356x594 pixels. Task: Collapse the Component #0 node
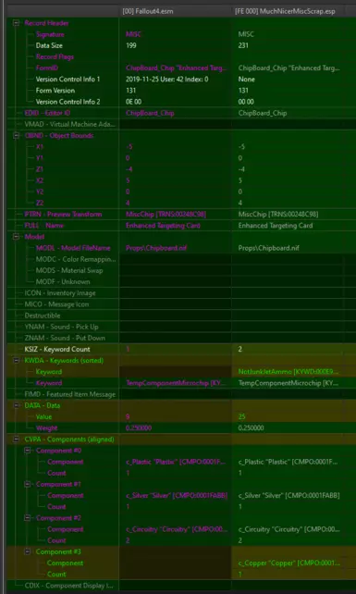click(27, 451)
